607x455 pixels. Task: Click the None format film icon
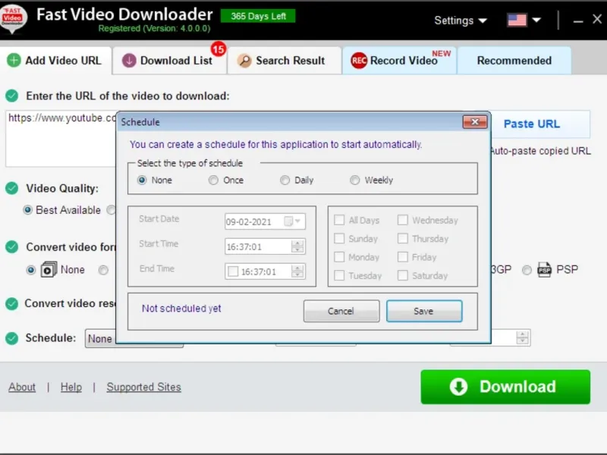point(49,269)
